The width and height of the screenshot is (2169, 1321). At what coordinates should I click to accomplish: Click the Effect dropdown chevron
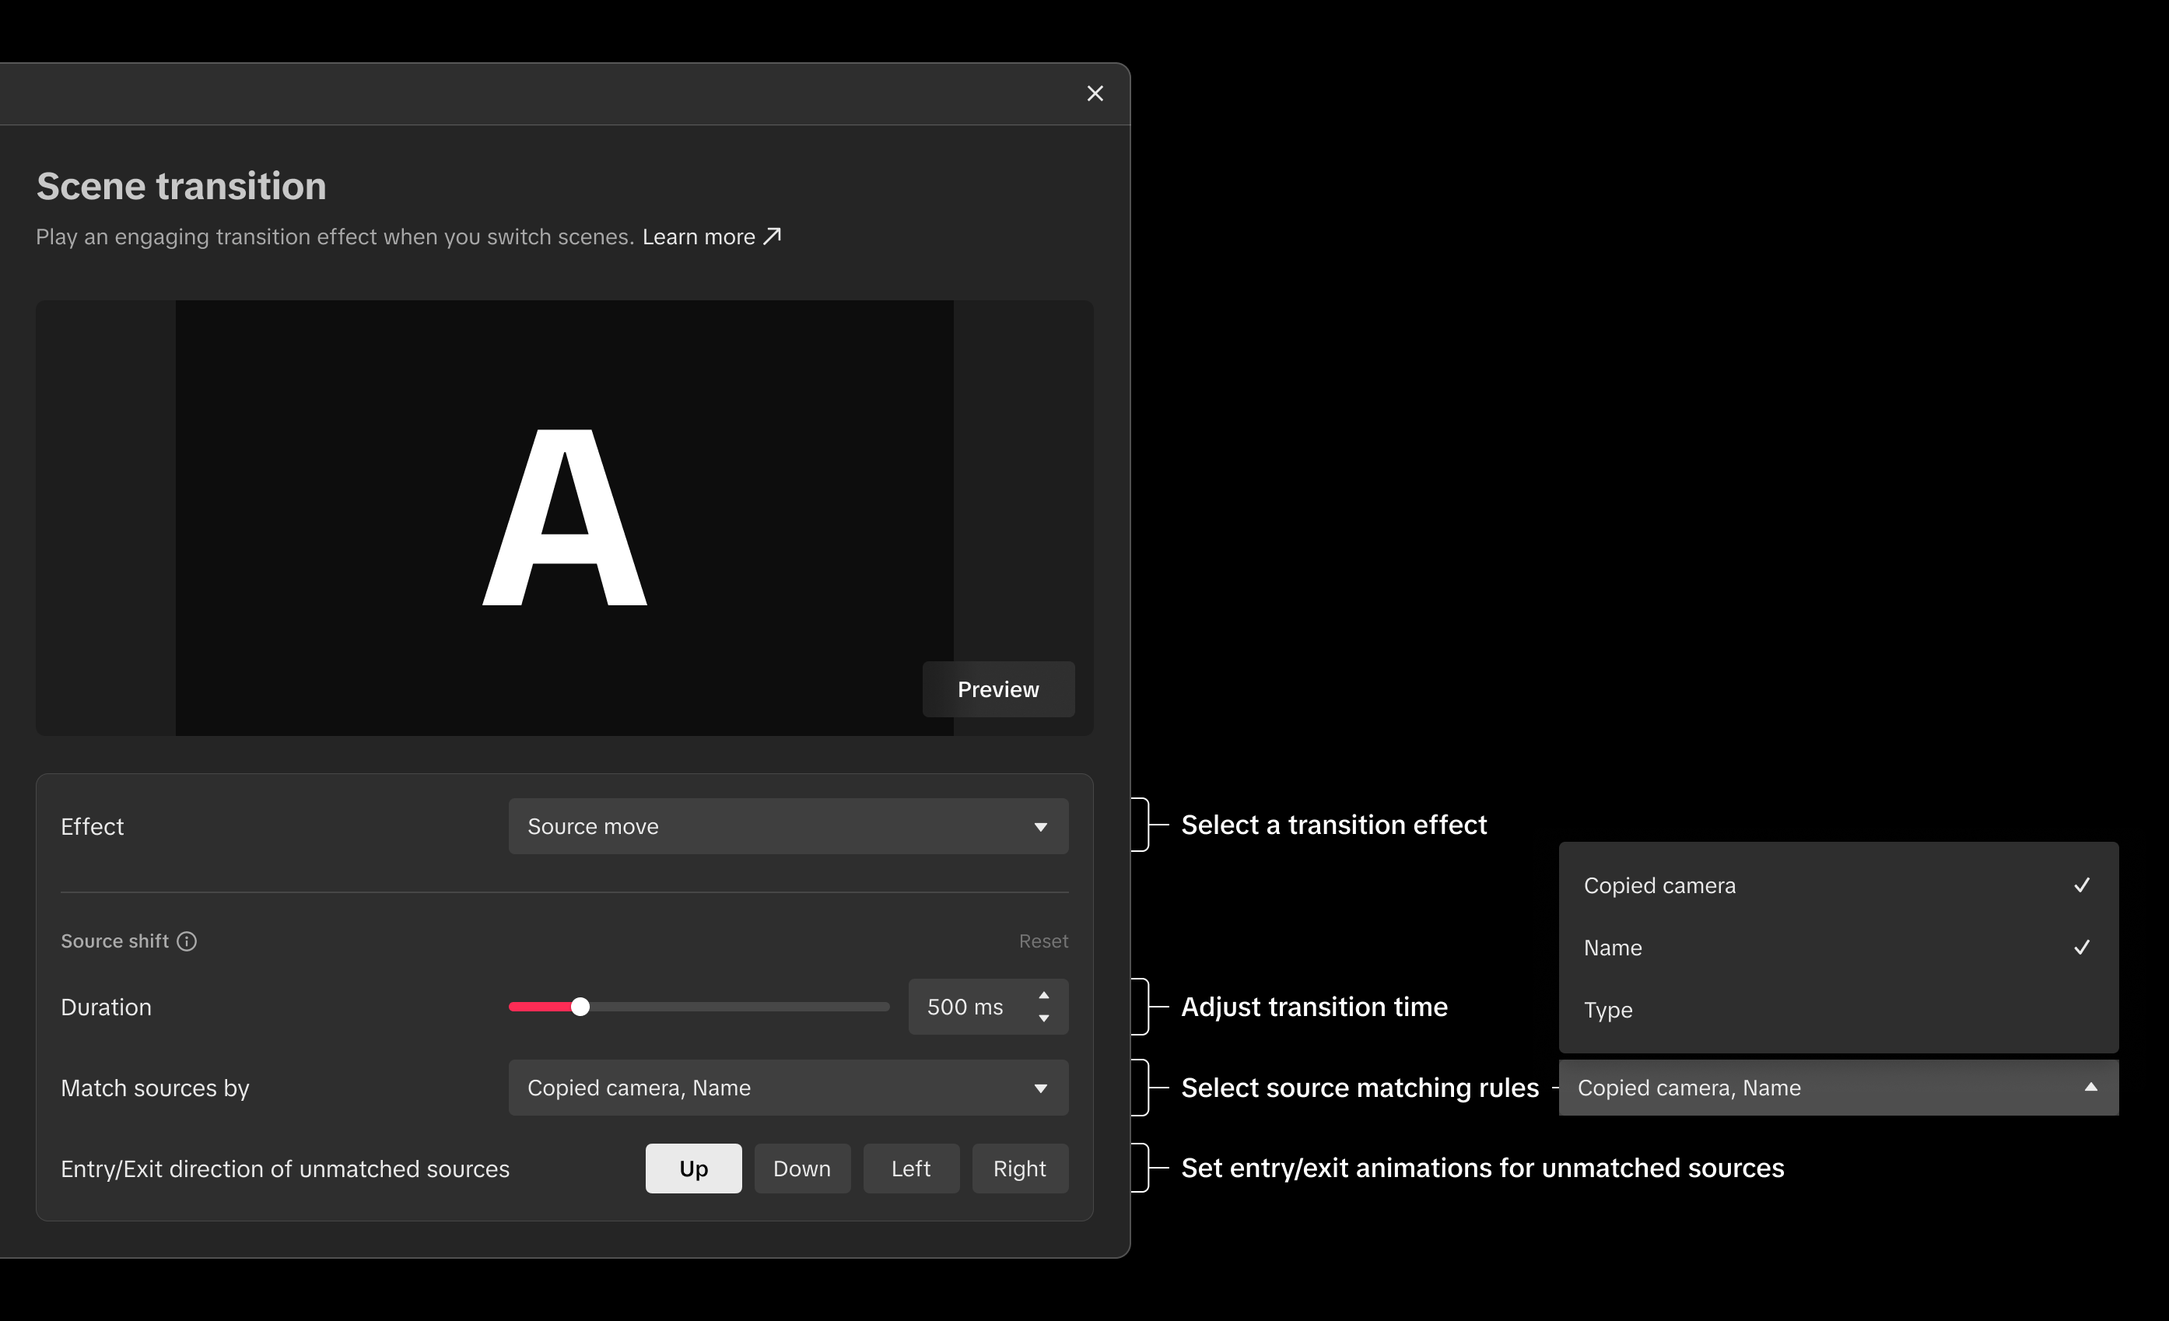click(1040, 826)
